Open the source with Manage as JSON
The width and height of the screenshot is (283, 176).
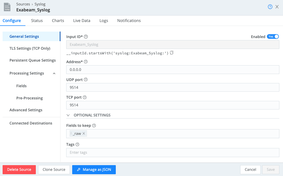94,170
